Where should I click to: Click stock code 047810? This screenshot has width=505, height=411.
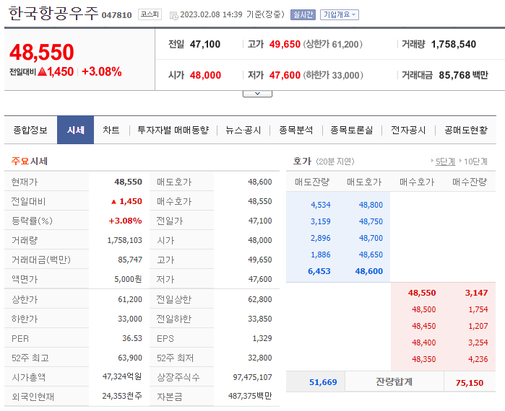pos(116,15)
